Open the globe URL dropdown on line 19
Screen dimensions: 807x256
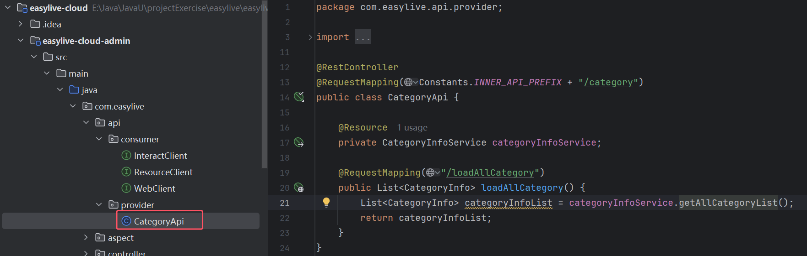point(433,172)
